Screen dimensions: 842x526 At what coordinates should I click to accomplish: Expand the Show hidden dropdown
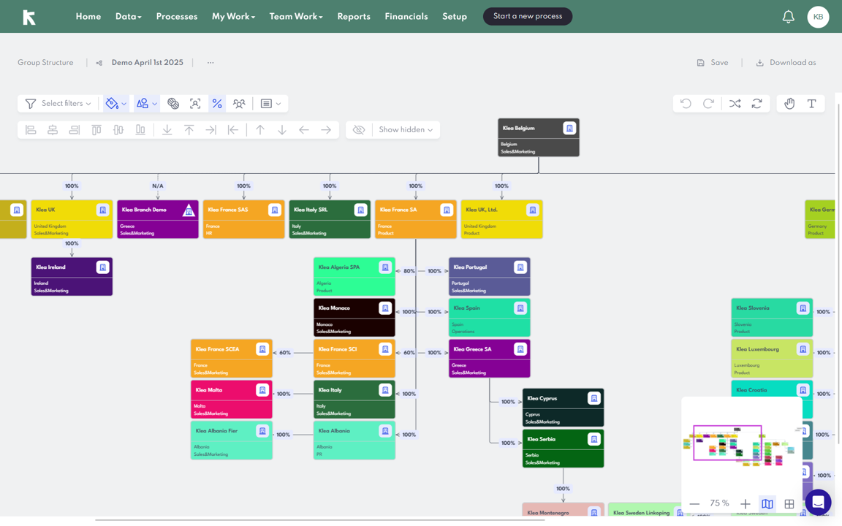(x=406, y=130)
